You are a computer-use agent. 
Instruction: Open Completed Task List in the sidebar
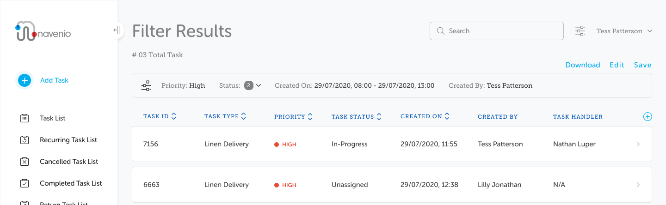(x=71, y=183)
